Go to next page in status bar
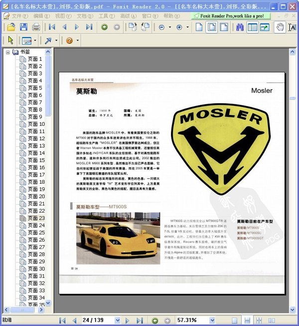 (128, 321)
